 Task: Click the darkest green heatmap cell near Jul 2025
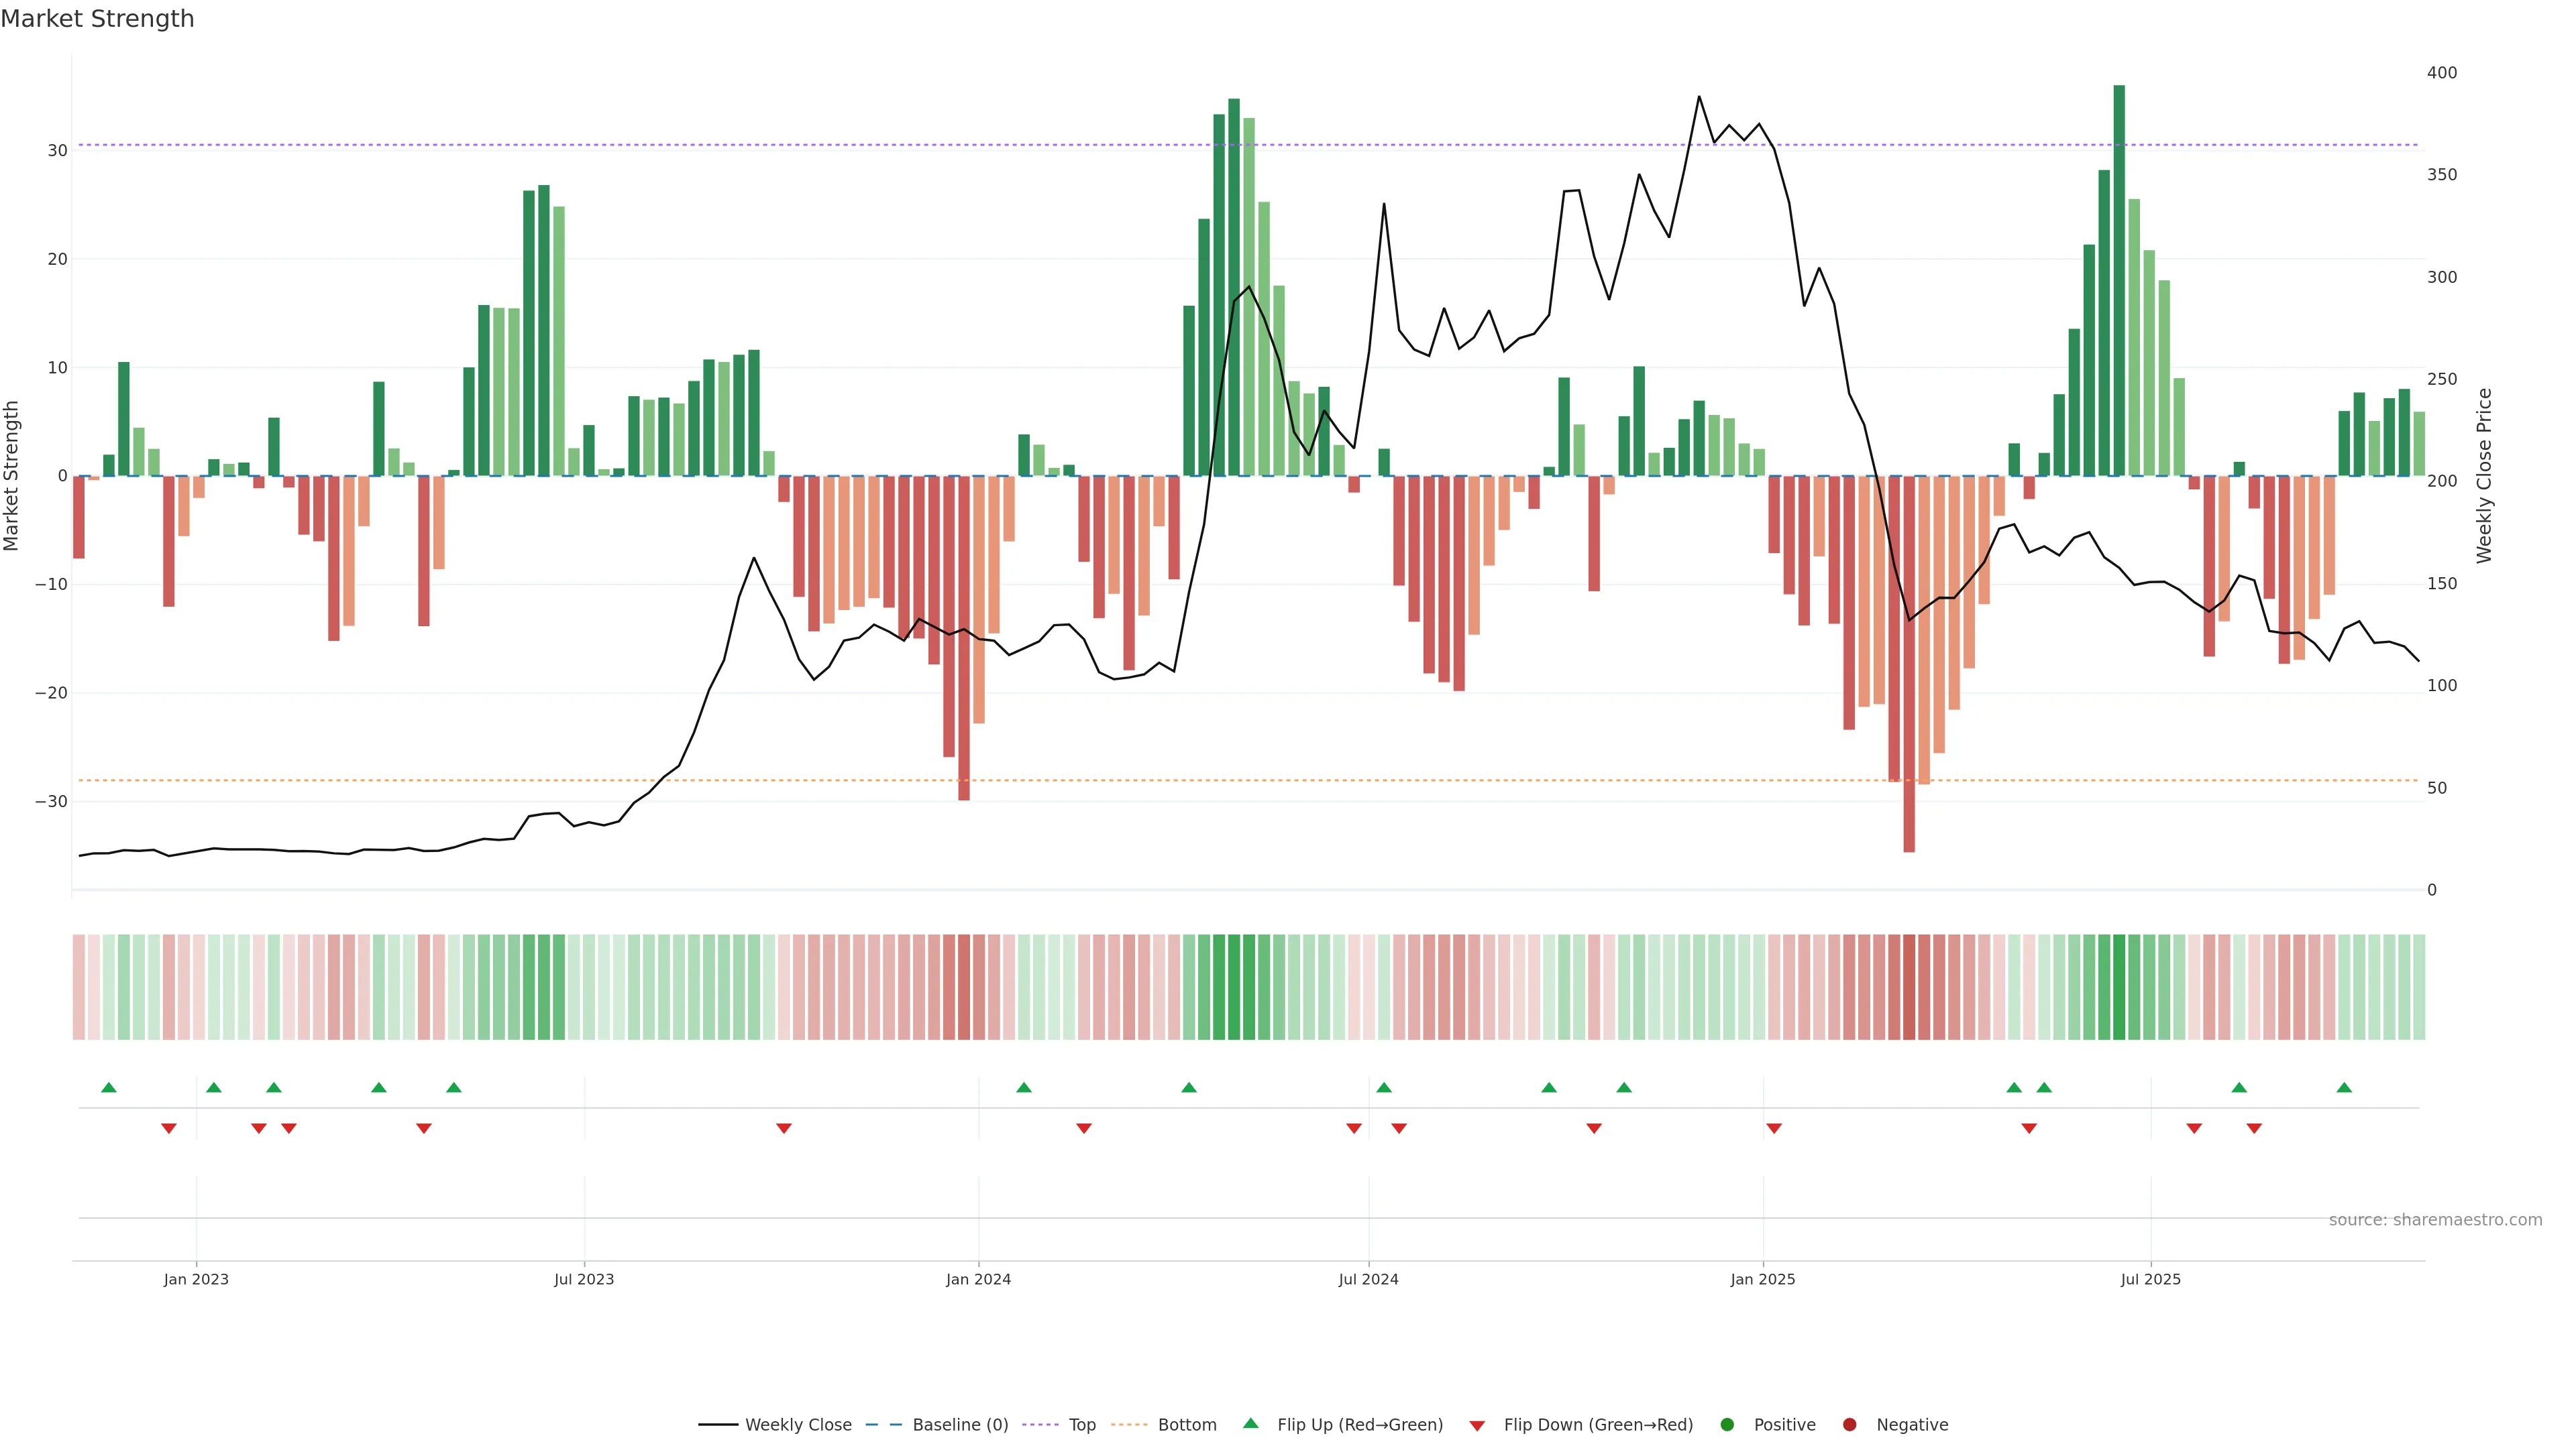[2119, 987]
